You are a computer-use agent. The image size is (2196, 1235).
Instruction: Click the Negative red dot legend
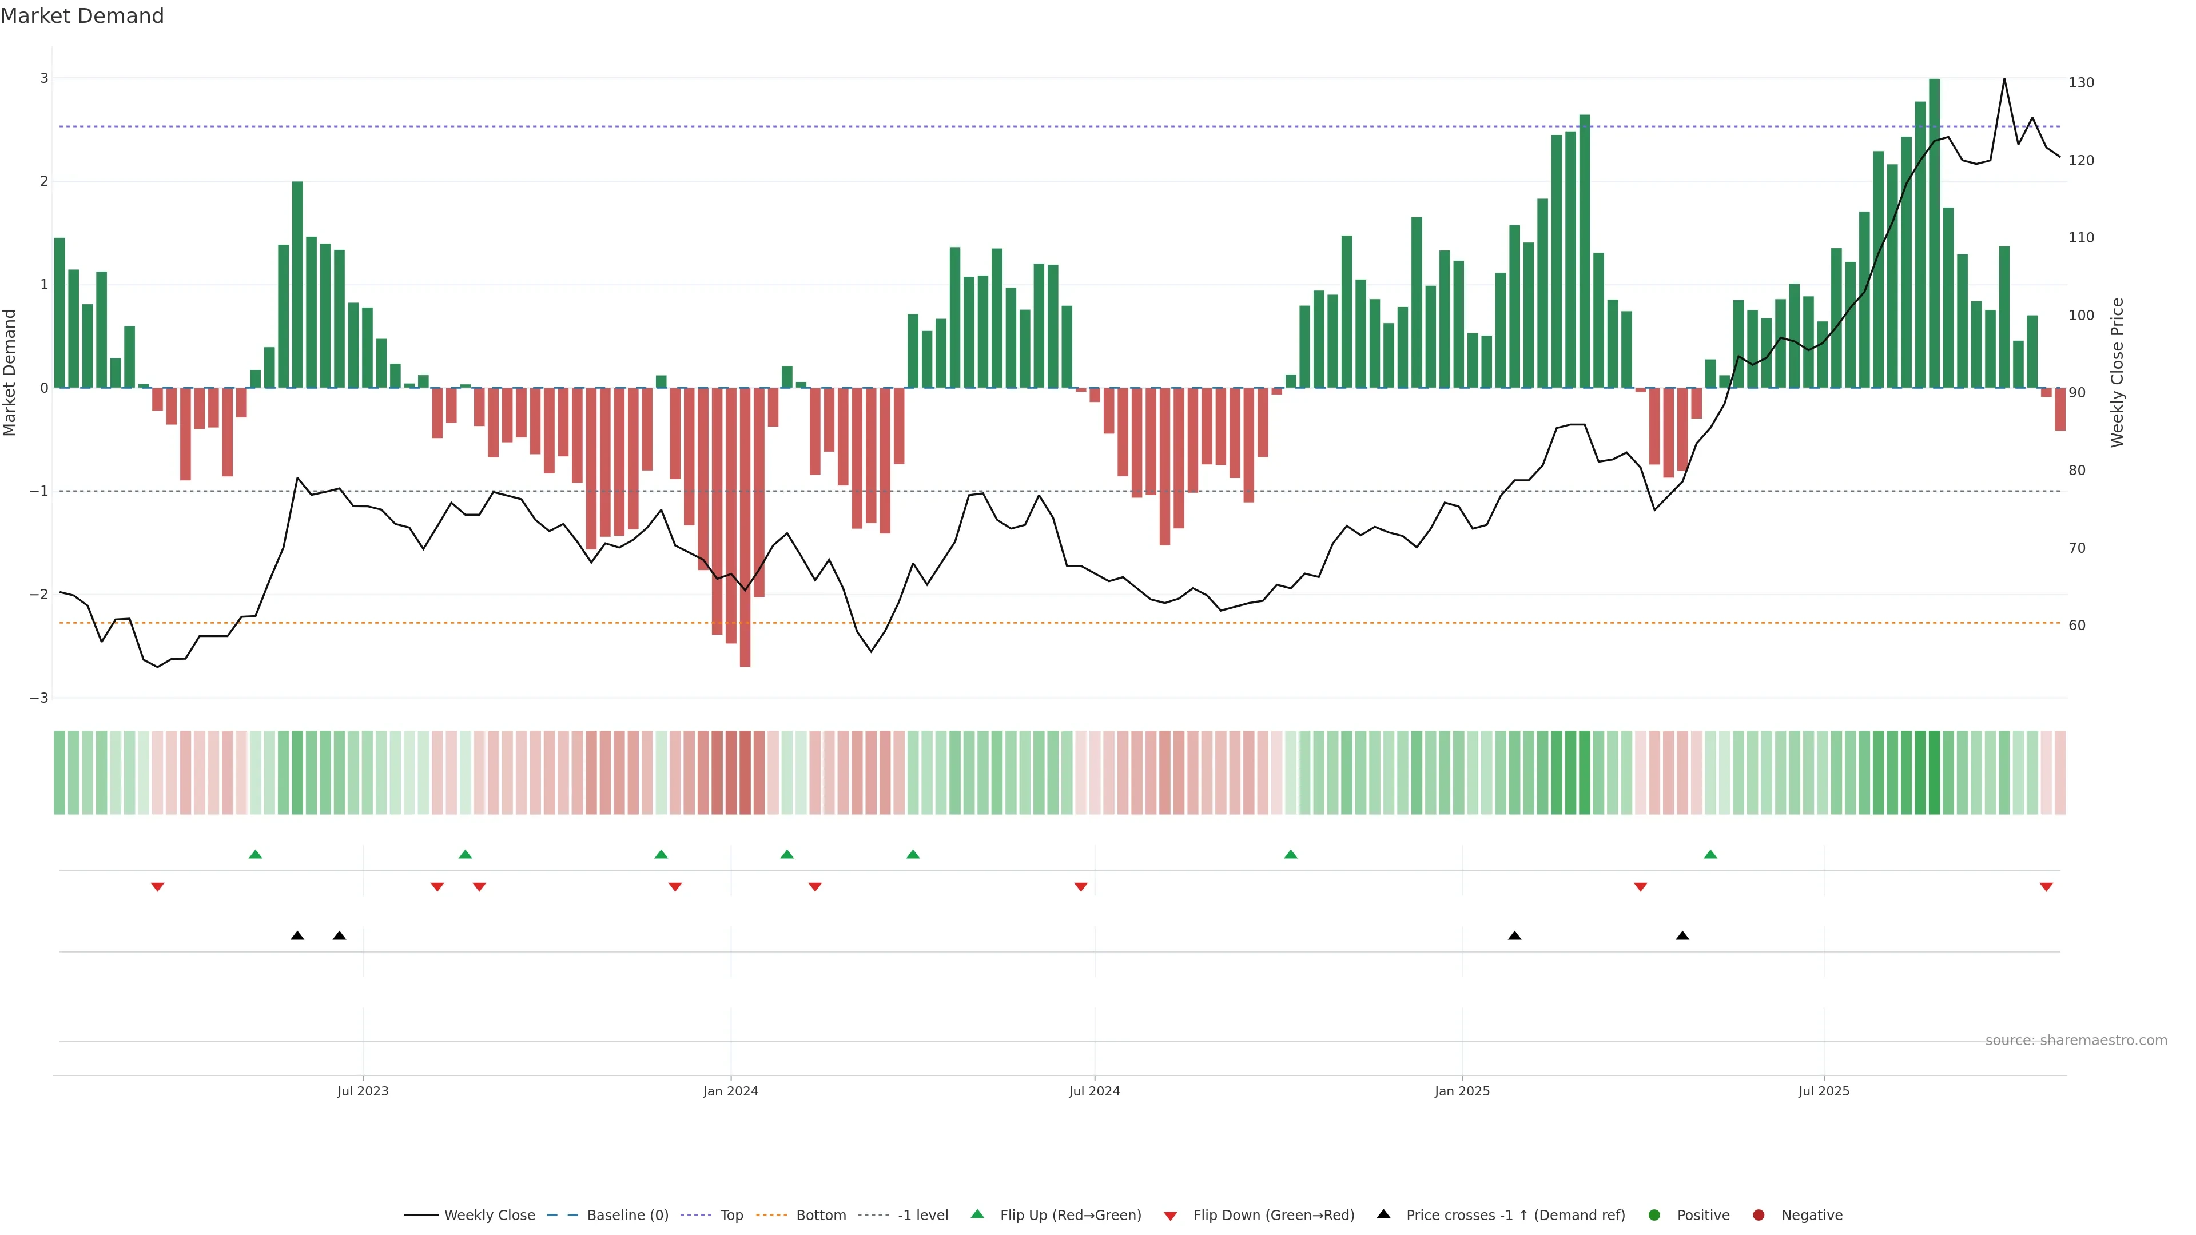(1759, 1214)
